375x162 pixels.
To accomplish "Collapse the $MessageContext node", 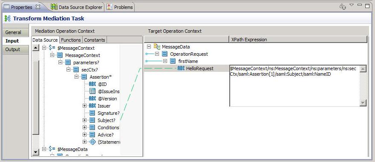I will coord(44,48).
